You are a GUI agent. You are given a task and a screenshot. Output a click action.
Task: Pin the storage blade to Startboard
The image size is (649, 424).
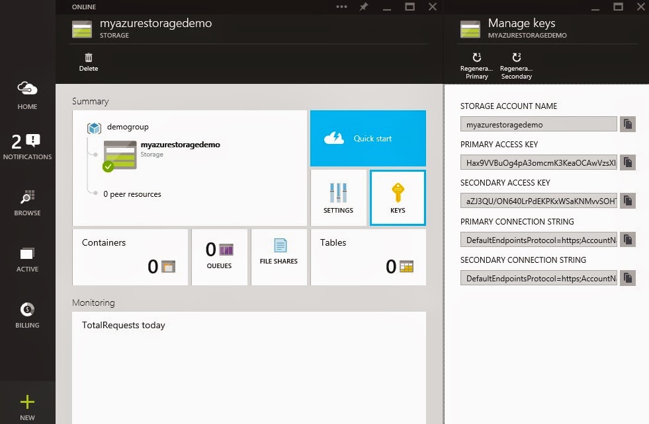pos(364,7)
